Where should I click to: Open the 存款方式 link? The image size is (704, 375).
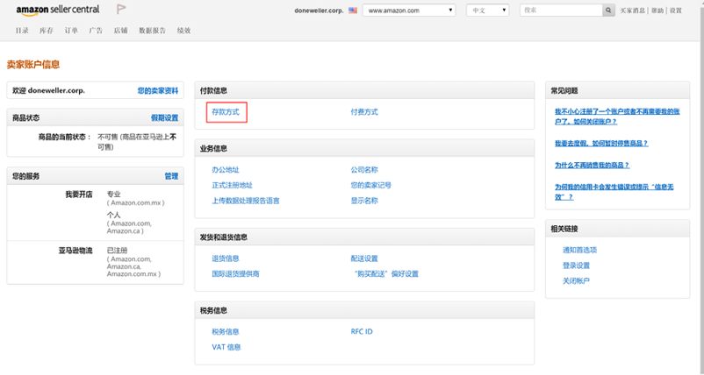(x=226, y=112)
